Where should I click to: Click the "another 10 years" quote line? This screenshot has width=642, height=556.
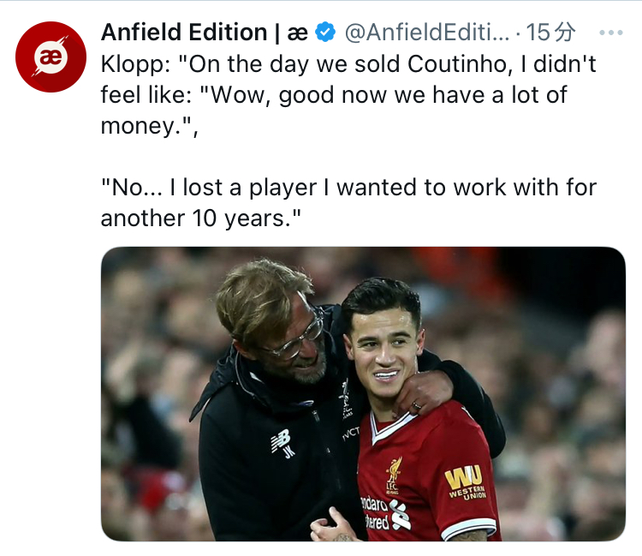(202, 217)
